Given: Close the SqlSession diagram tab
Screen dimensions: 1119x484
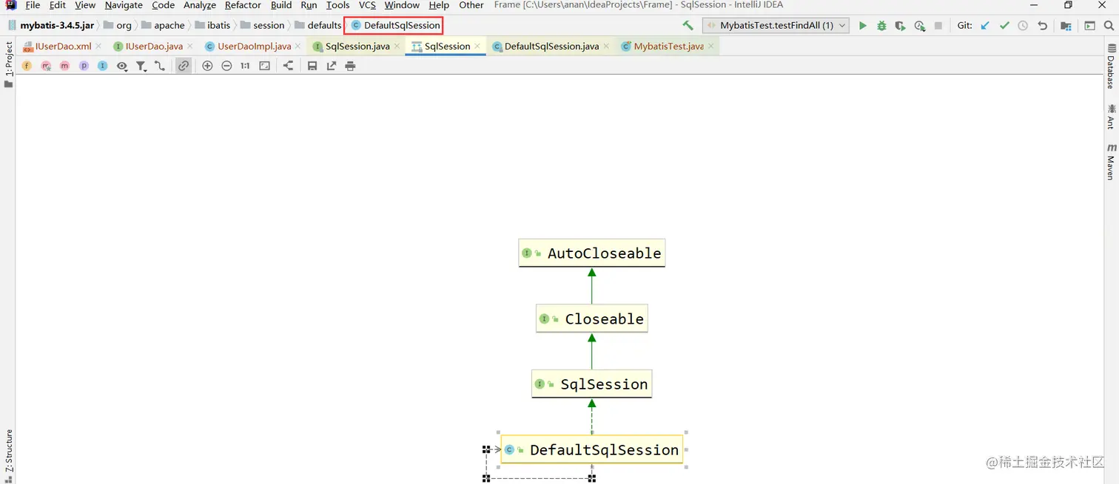Looking at the screenshot, I should 477,46.
